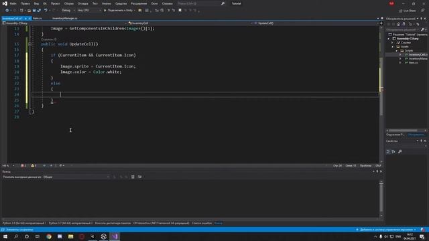Click the Output panel vertical scrollbar
This screenshot has width=429, height=241.
click(x=381, y=199)
